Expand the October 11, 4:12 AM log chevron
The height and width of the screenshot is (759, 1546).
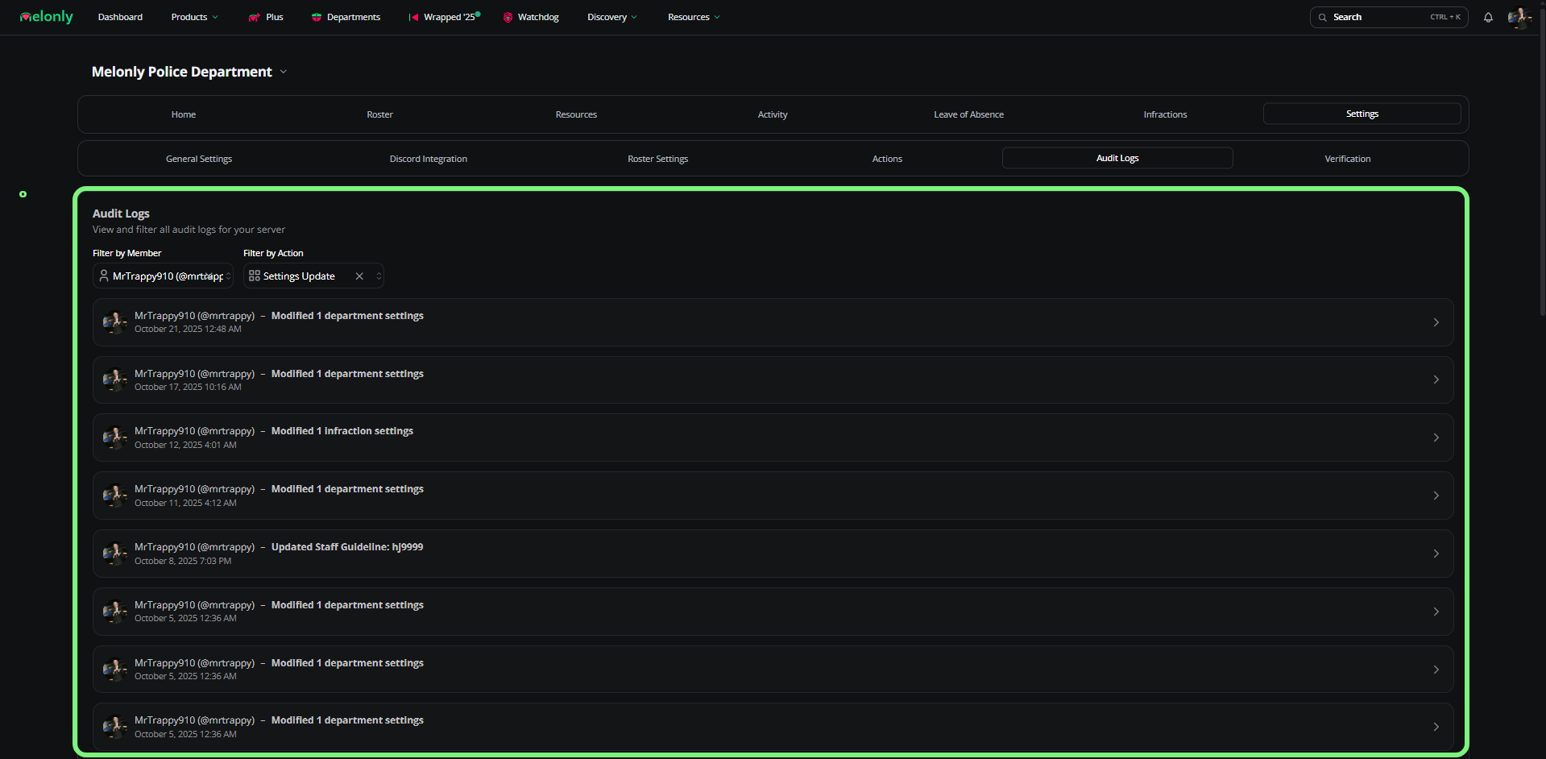(1436, 496)
